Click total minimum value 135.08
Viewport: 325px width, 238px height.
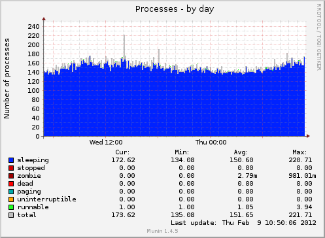pos(182,215)
